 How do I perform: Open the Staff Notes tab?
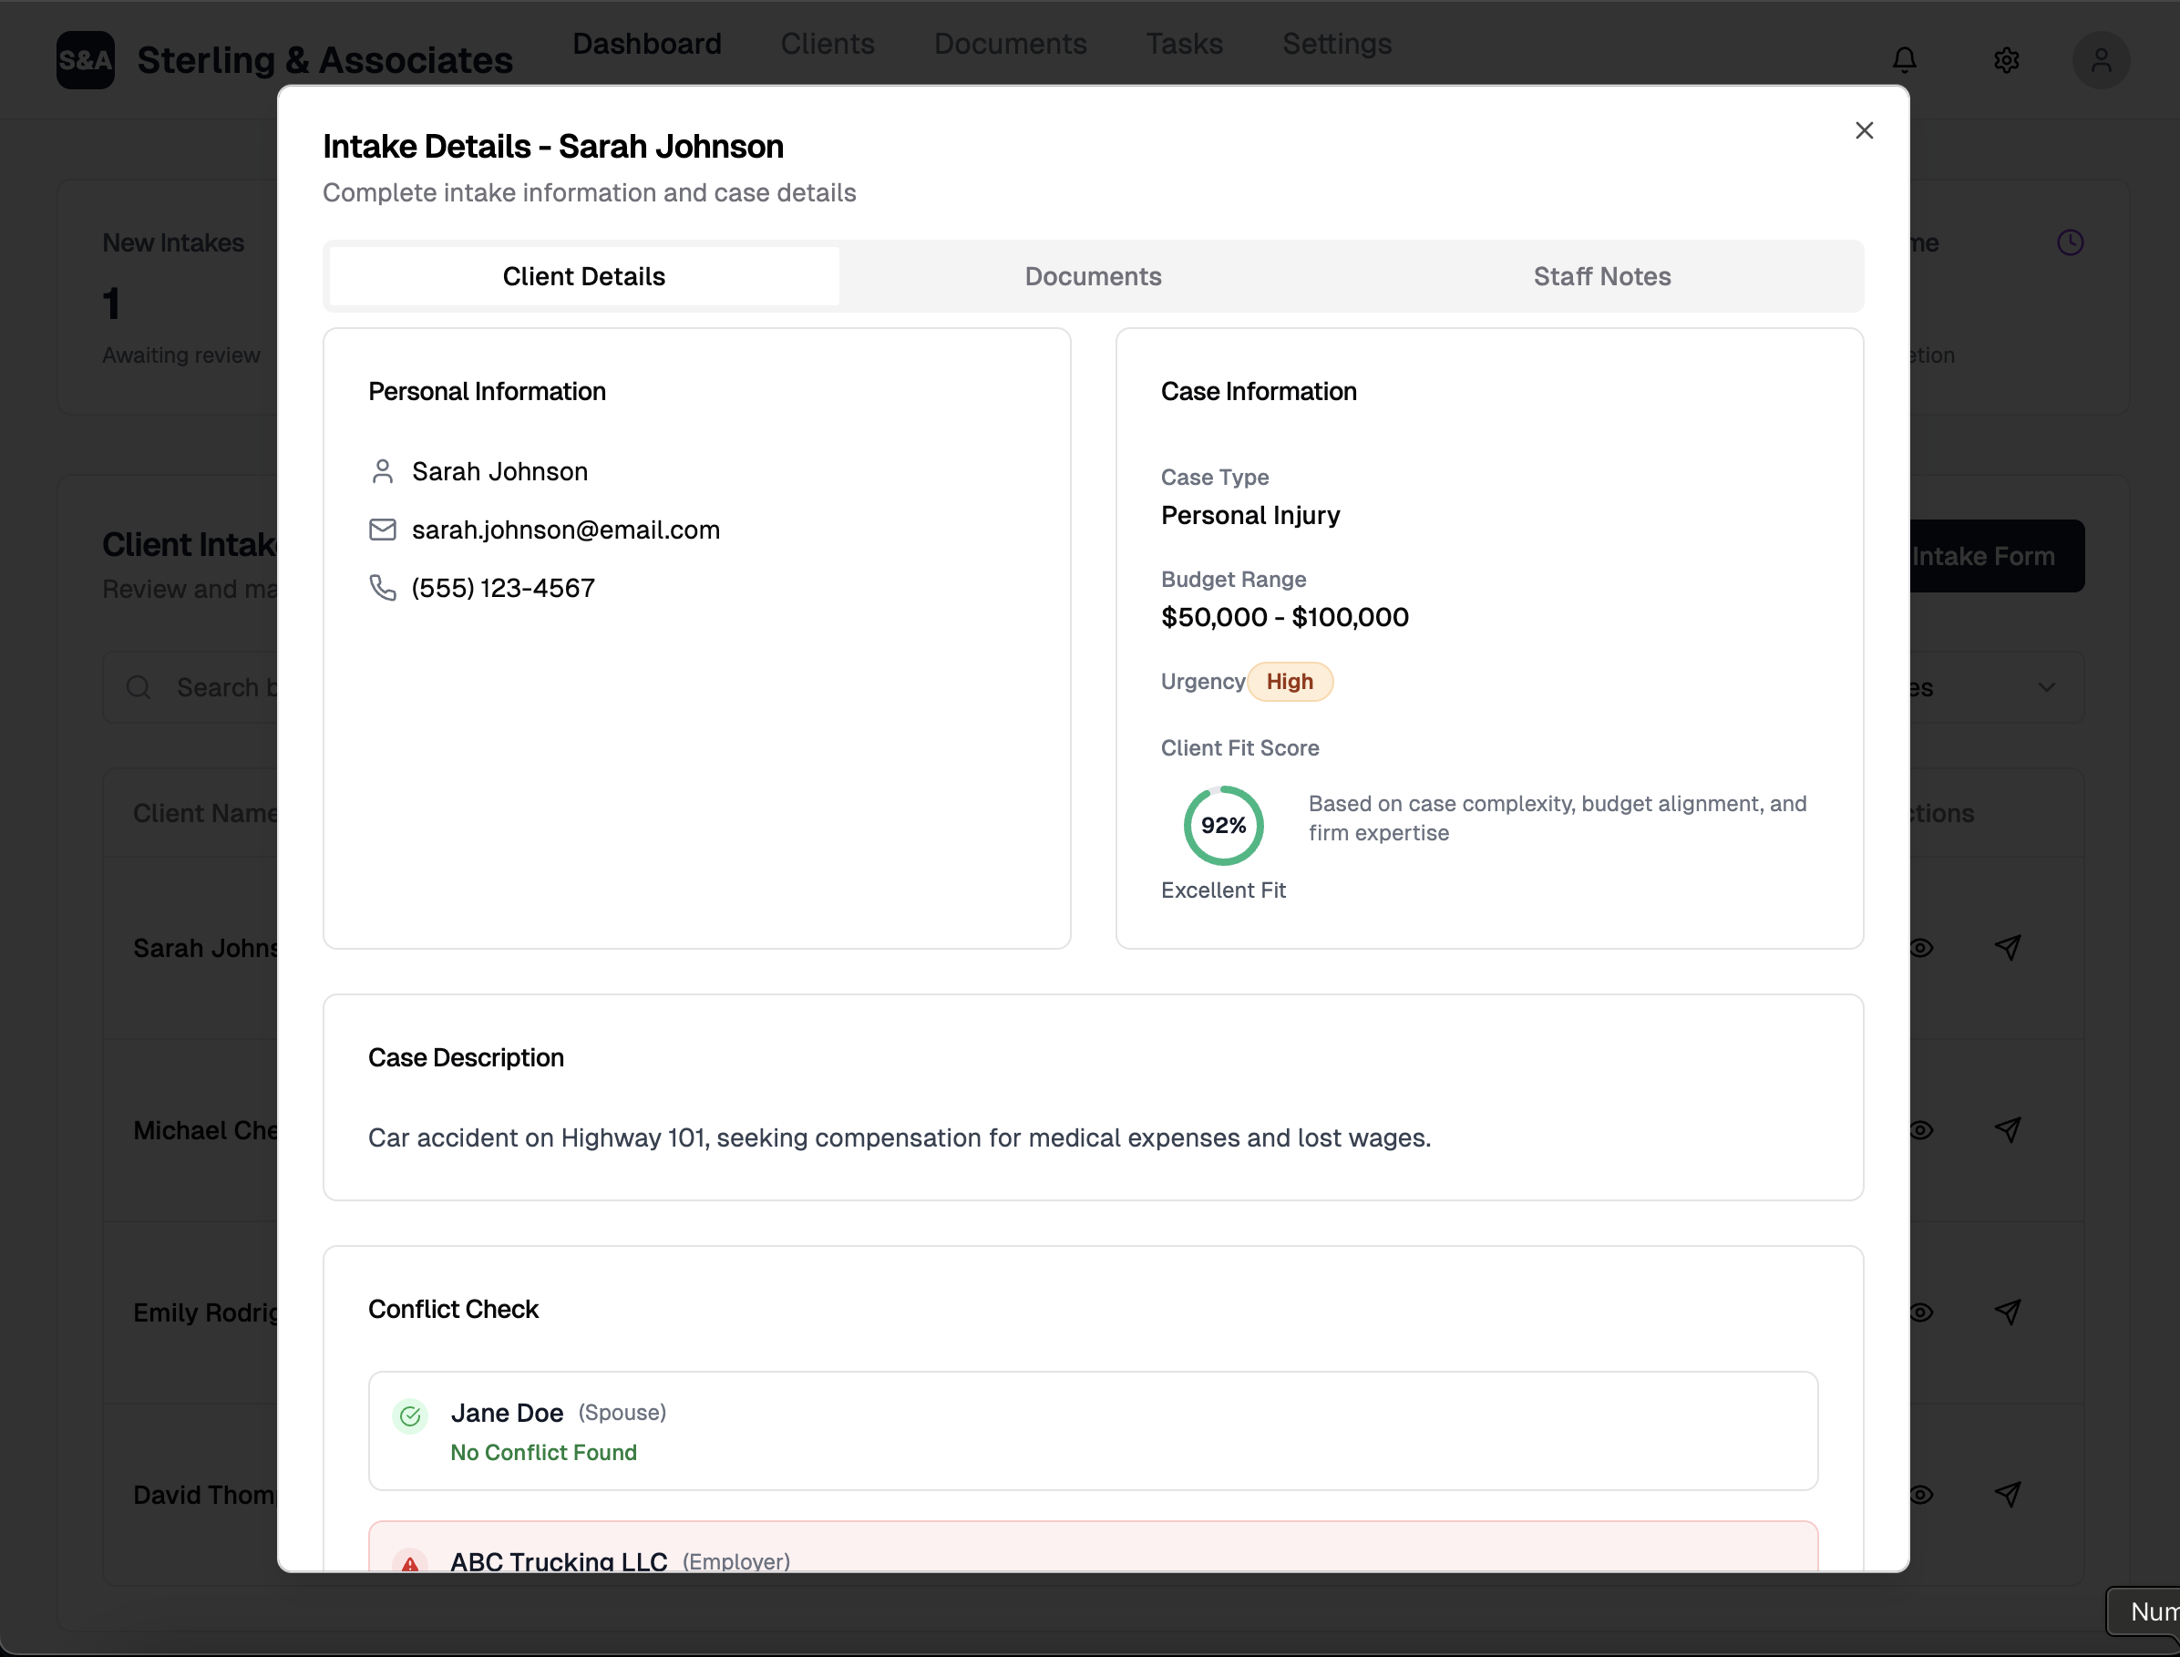1601,276
